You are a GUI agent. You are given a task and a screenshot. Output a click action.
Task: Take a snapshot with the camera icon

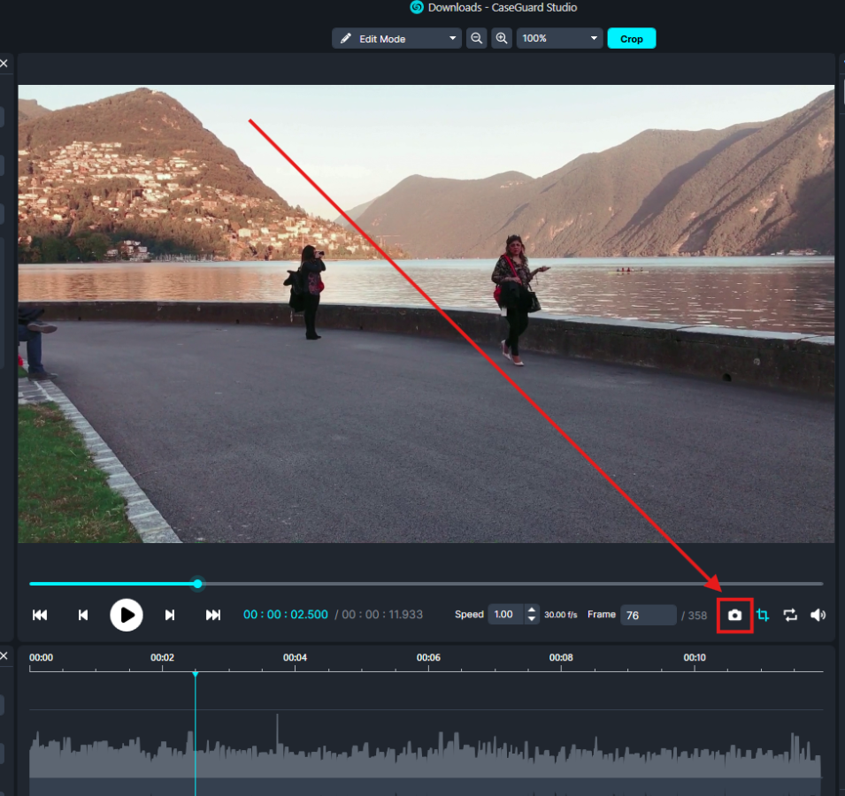point(734,616)
